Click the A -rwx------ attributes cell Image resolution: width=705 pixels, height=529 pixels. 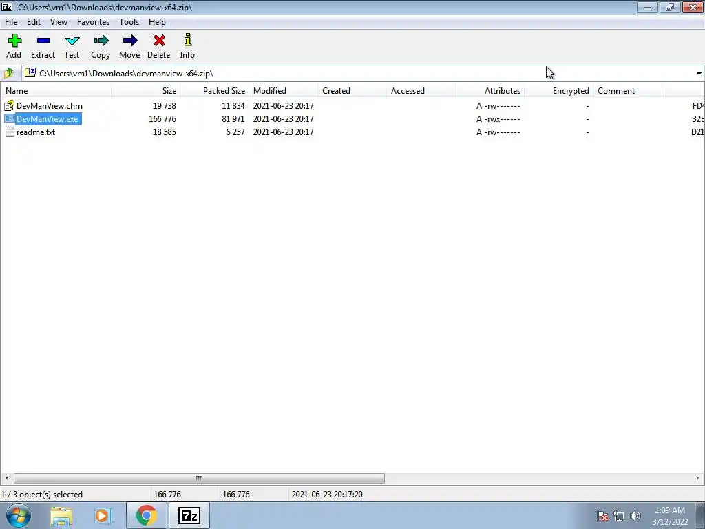[498, 118]
